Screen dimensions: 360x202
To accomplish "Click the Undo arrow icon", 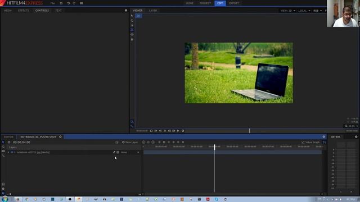I will 69,3.
